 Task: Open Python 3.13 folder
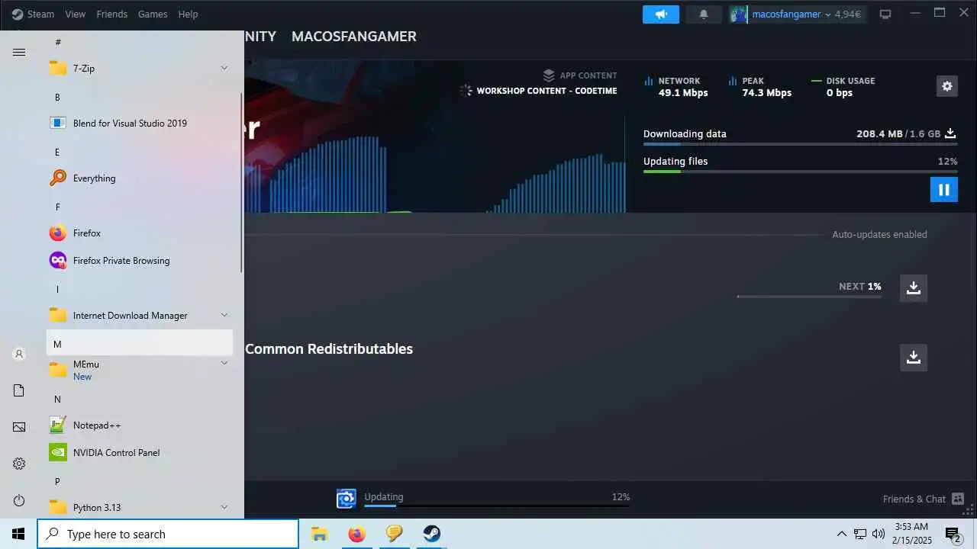[140, 507]
